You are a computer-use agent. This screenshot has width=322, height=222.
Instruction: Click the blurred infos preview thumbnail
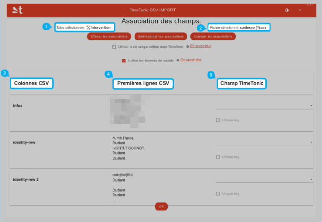129,111
